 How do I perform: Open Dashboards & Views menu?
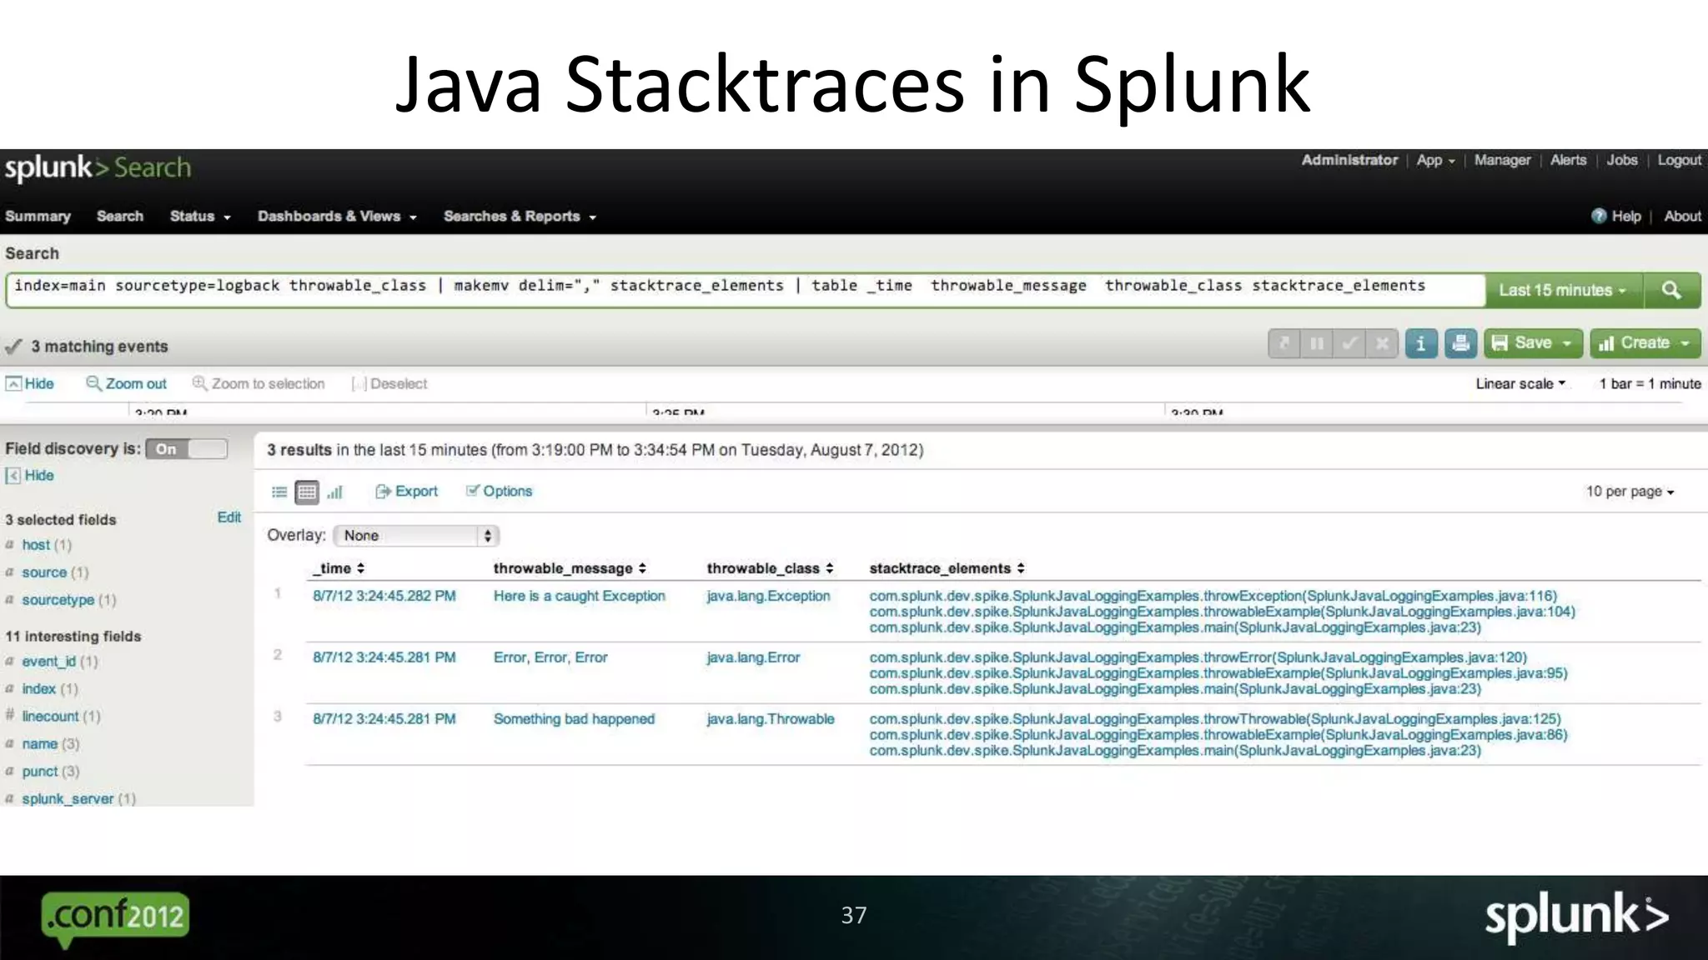(337, 217)
